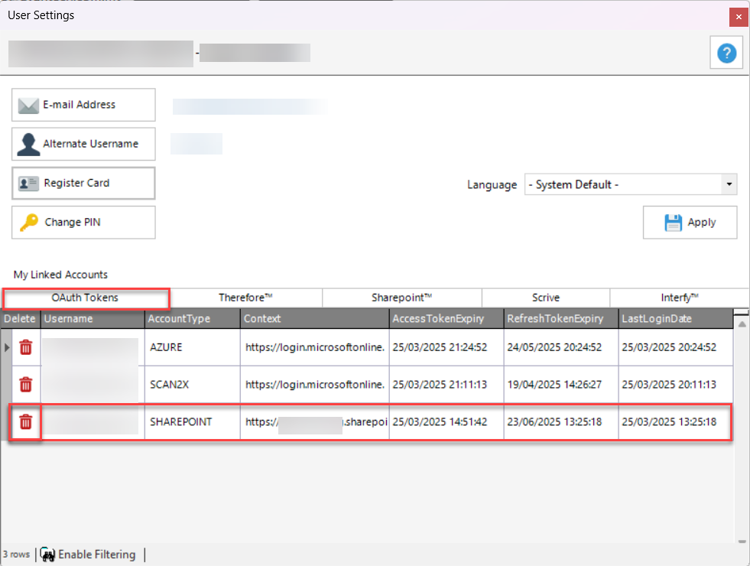This screenshot has width=750, height=566.
Task: Click the E-mail Address button
Action: [x=83, y=105]
